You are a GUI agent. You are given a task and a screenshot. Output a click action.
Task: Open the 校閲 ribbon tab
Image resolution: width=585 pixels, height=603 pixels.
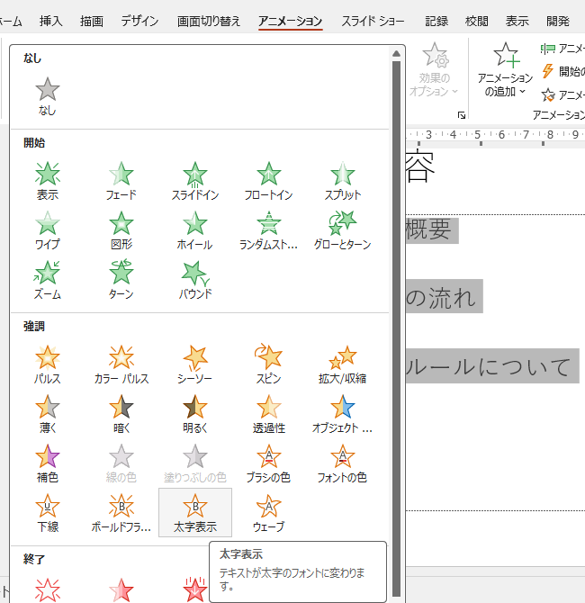point(476,21)
